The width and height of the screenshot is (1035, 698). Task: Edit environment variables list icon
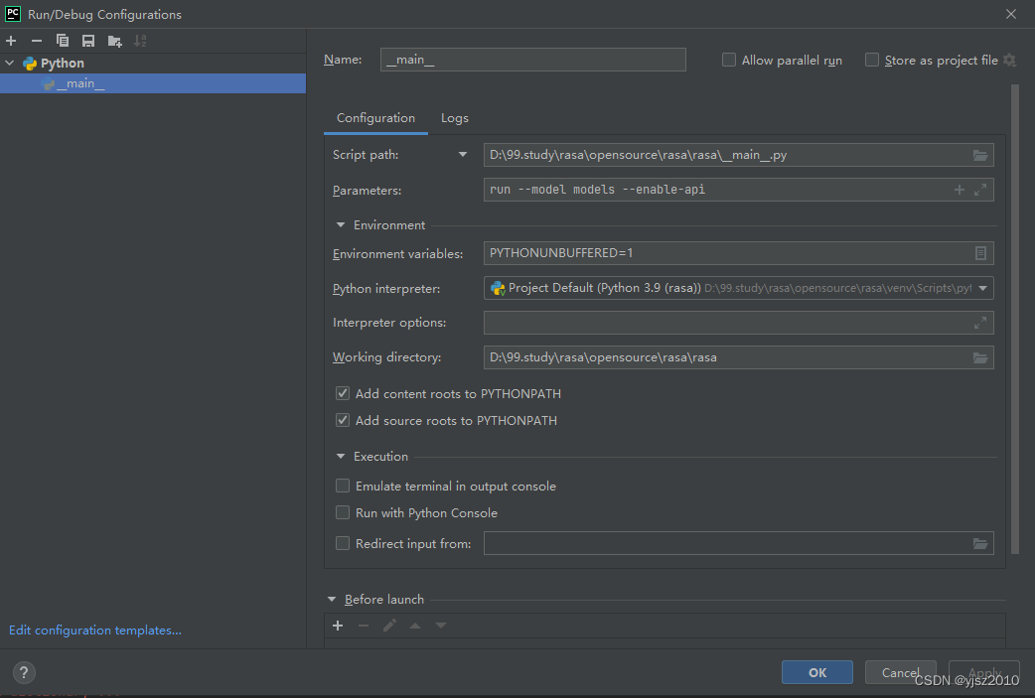(x=980, y=253)
